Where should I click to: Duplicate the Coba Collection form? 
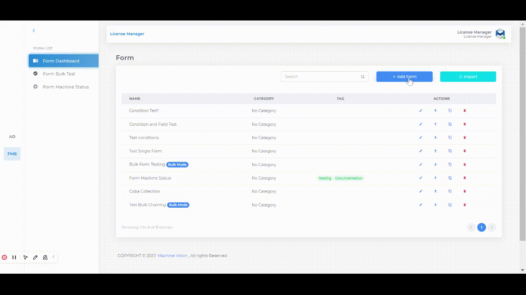(450, 191)
